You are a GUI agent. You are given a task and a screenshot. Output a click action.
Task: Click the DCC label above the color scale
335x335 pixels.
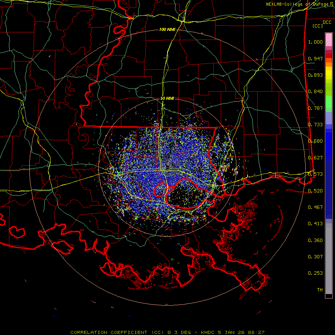click(x=327, y=22)
